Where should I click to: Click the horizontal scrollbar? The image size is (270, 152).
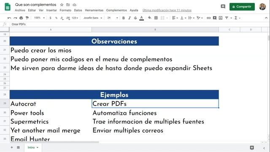click(x=54, y=142)
